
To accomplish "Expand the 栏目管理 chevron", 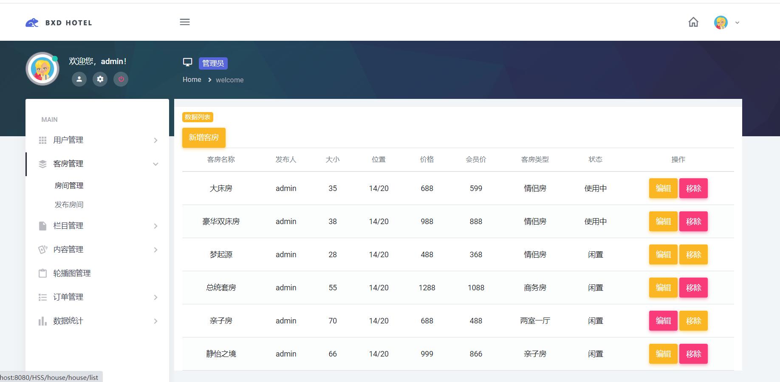I will 155,226.
